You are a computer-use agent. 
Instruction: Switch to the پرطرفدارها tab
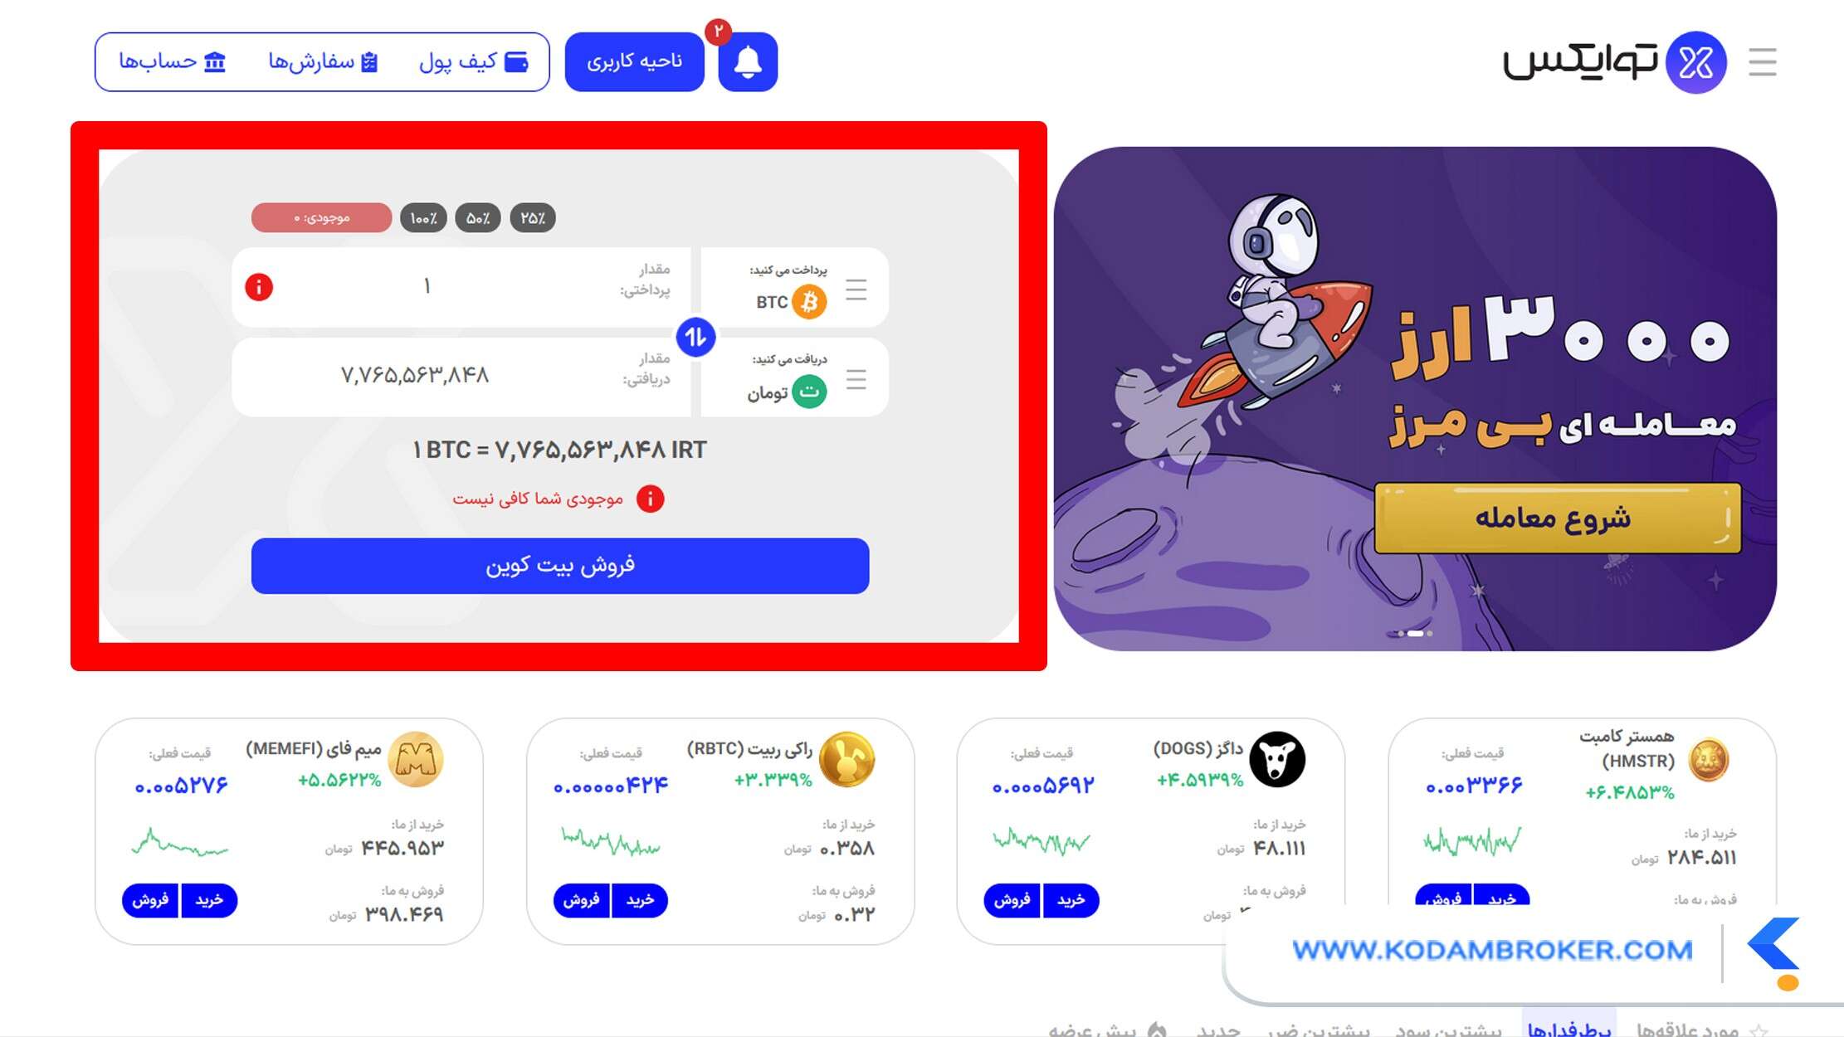1568,1027
